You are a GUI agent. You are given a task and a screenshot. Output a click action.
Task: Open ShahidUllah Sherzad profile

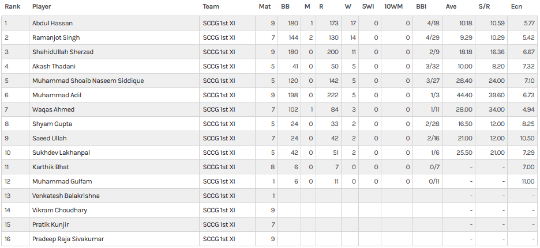[63, 52]
